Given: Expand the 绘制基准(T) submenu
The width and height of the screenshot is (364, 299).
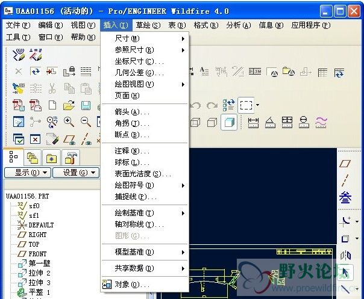Looking at the screenshot, I should [145, 213].
